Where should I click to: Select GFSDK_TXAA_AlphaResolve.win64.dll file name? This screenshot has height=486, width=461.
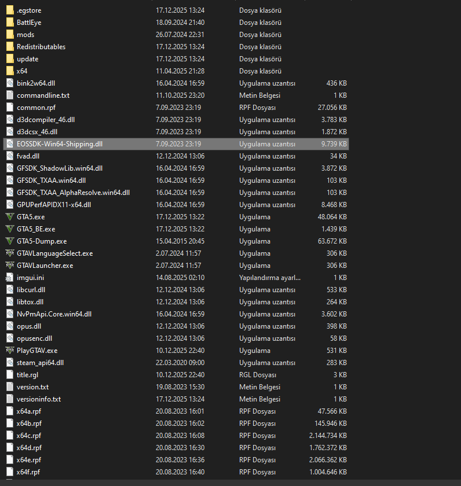tap(73, 193)
